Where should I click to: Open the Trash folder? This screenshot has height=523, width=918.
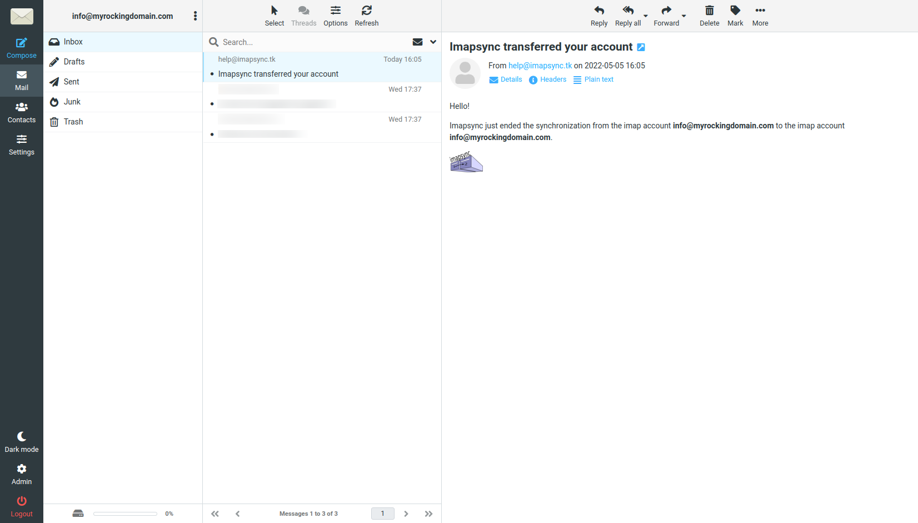123,122
